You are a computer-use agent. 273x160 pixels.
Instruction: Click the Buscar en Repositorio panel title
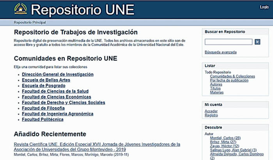[225, 32]
